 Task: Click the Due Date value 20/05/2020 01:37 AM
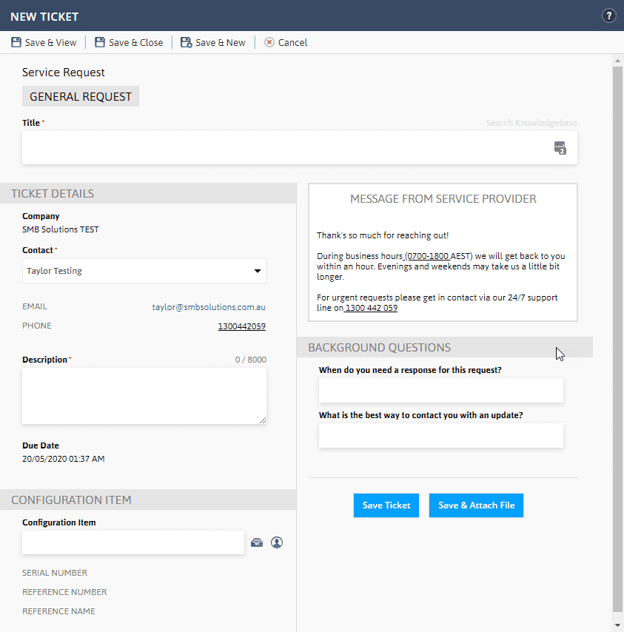click(x=63, y=459)
